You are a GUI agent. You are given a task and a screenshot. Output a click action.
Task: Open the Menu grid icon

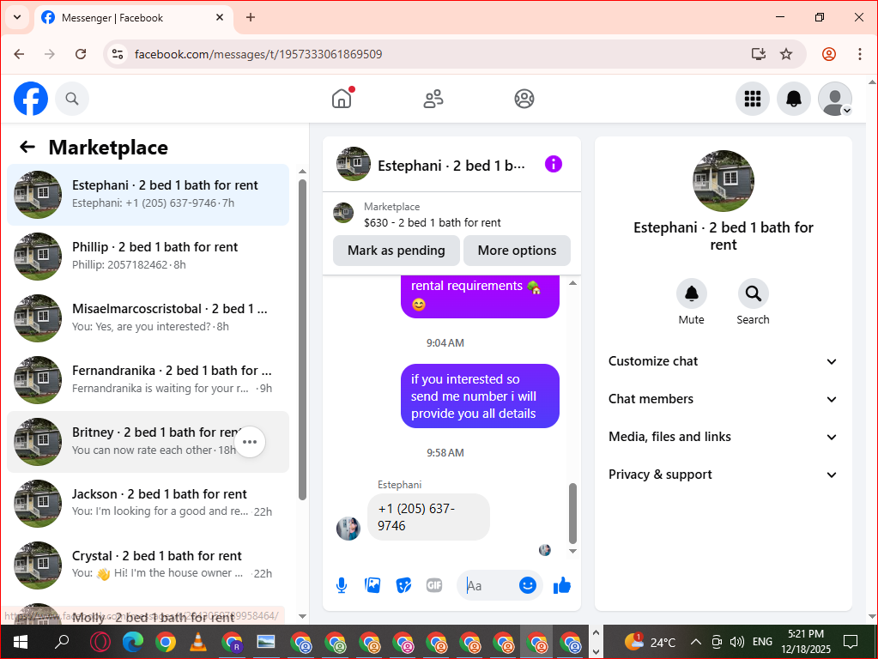click(753, 99)
